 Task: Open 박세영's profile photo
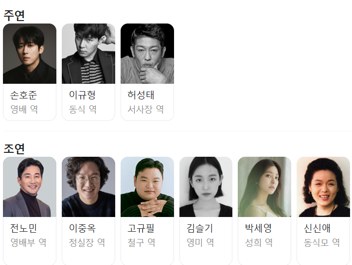264,187
